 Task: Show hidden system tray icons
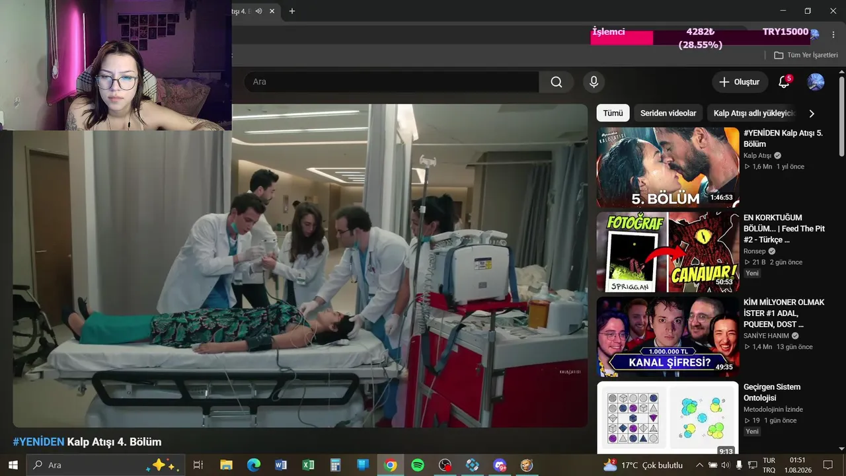tap(699, 465)
